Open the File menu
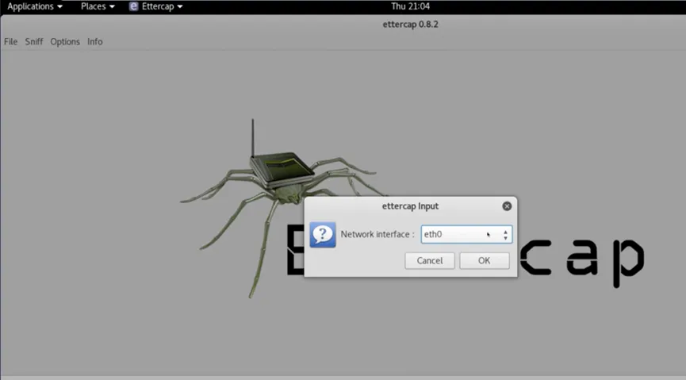Image resolution: width=686 pixels, height=380 pixels. 10,41
